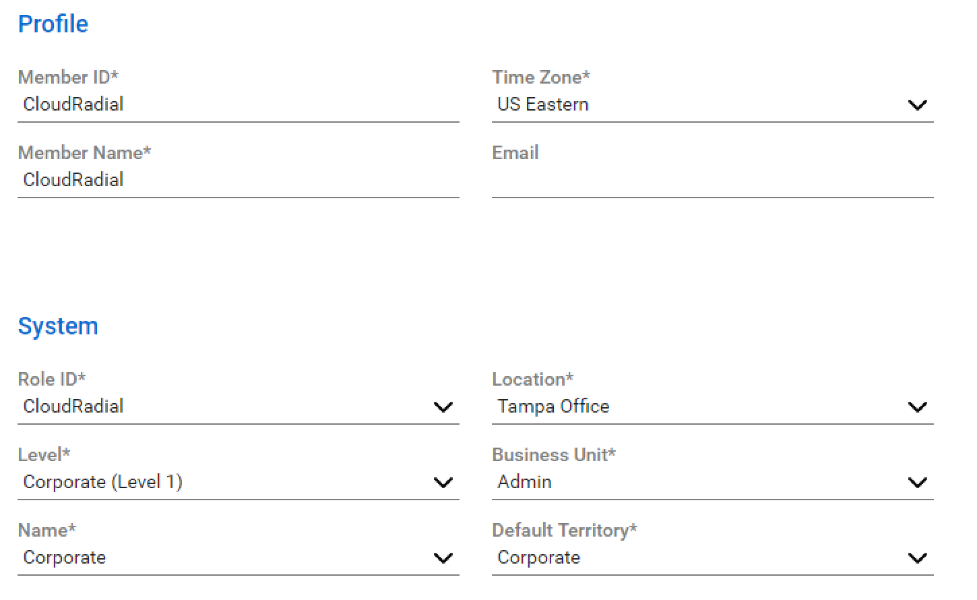Click the CloudRadial Role ID value
Viewport: 977px width, 600px height.
point(73,407)
